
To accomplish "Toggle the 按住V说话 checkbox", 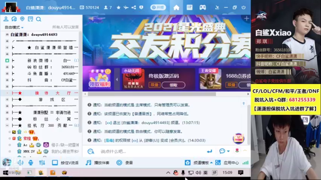I will (55, 163).
